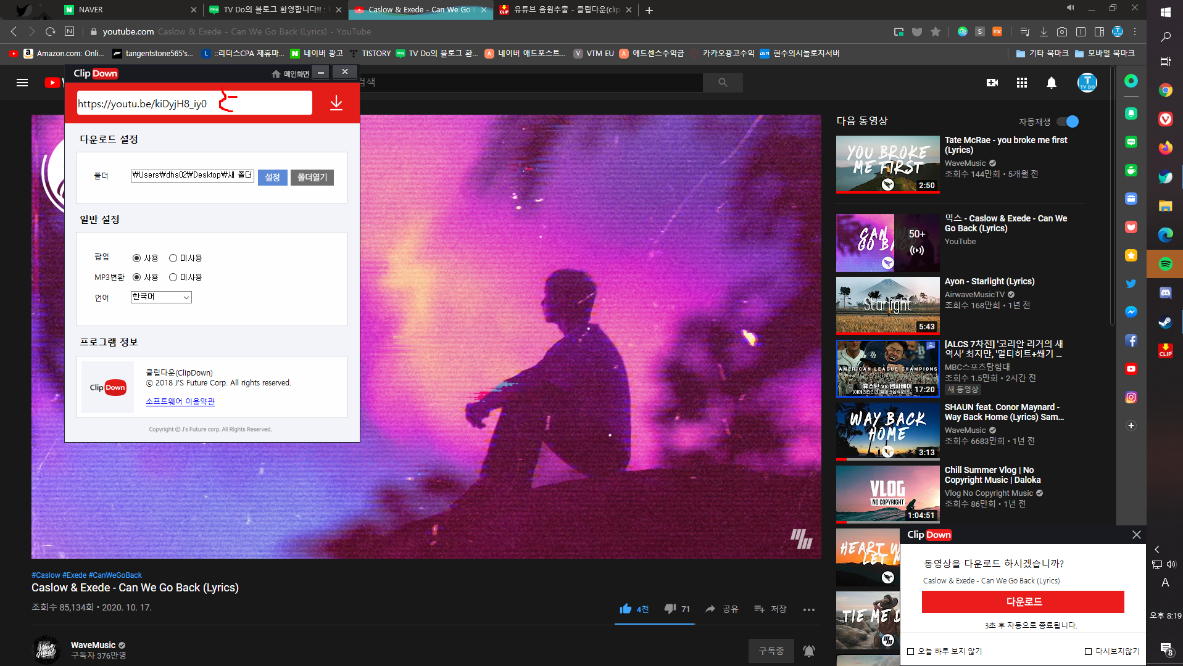Image resolution: width=1183 pixels, height=666 pixels.
Task: Click the 폴더열기 button
Action: point(312,178)
